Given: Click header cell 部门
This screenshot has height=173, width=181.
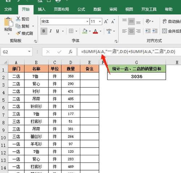Looking at the screenshot, I should [16, 69].
